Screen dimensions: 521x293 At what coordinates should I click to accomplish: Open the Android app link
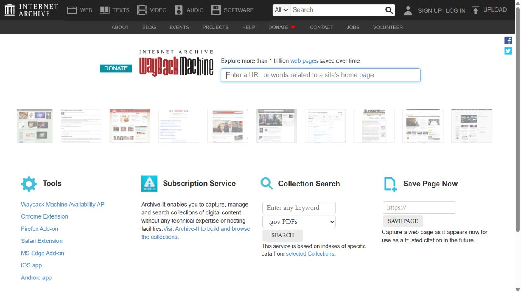click(x=36, y=278)
